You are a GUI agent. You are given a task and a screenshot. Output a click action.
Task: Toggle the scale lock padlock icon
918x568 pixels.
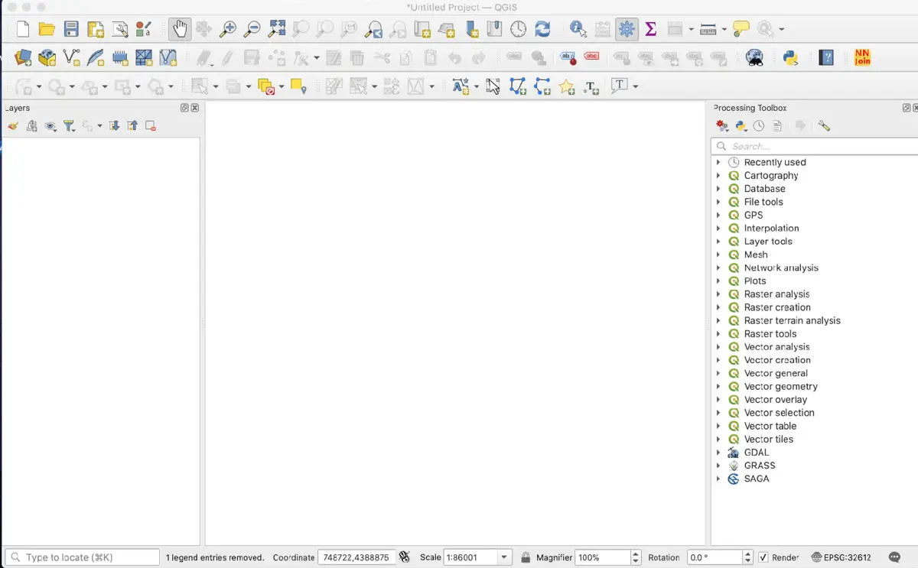526,557
